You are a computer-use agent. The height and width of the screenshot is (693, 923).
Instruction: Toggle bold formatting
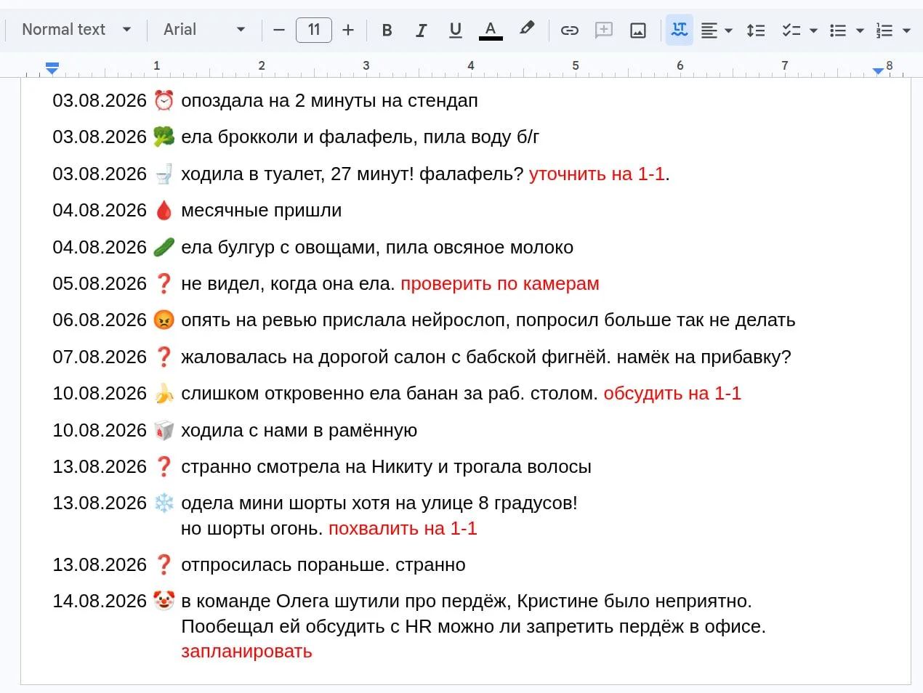[x=387, y=30]
